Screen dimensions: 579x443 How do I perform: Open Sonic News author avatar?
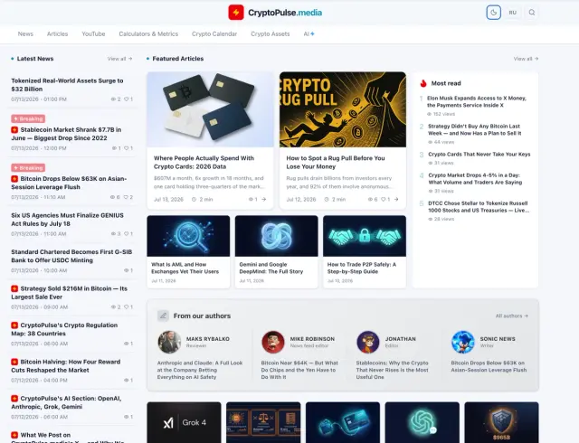coord(462,342)
